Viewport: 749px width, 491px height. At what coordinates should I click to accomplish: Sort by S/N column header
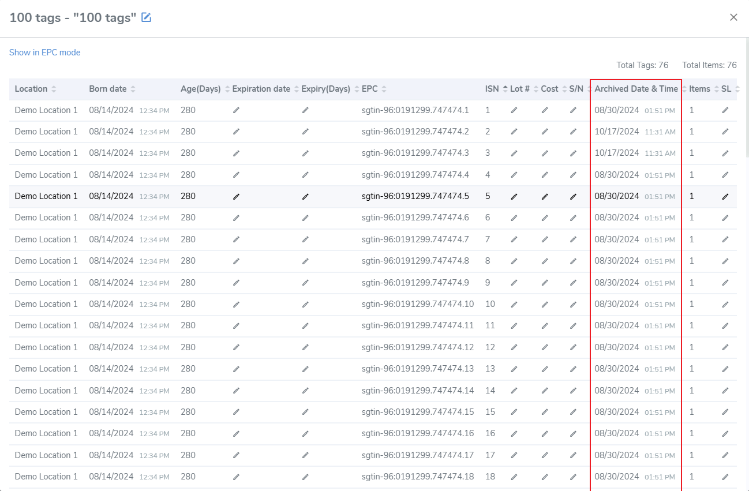pos(580,89)
